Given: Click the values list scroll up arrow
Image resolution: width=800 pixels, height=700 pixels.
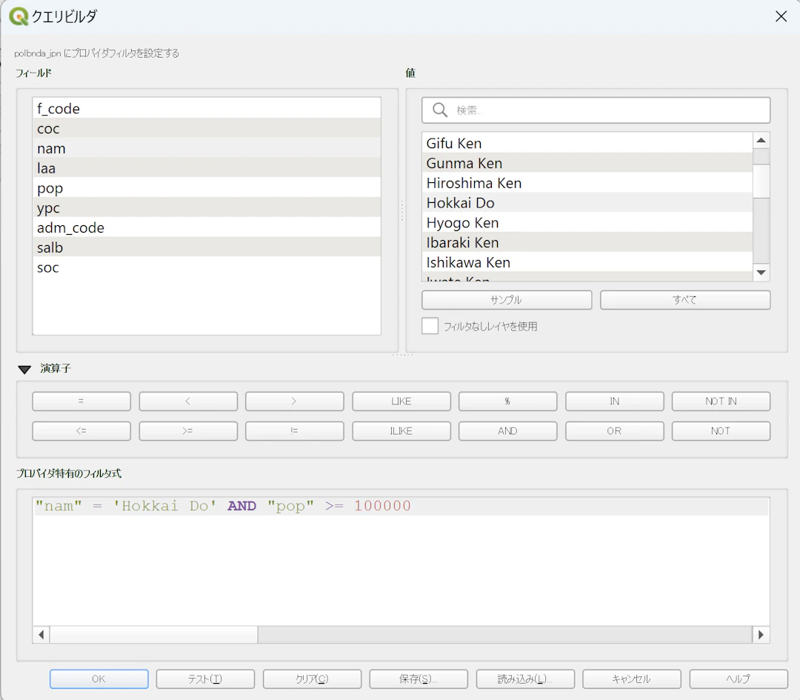Looking at the screenshot, I should click(761, 140).
